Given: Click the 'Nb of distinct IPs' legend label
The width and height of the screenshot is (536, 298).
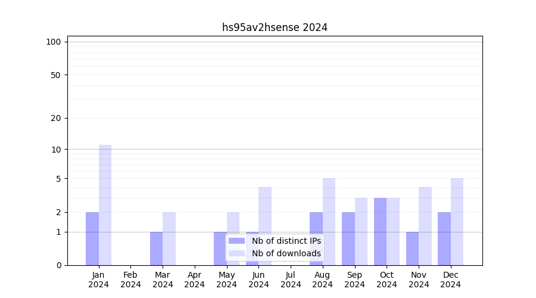Looking at the screenshot, I should click(286, 241).
